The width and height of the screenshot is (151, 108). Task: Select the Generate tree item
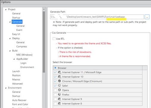coord(17,22)
